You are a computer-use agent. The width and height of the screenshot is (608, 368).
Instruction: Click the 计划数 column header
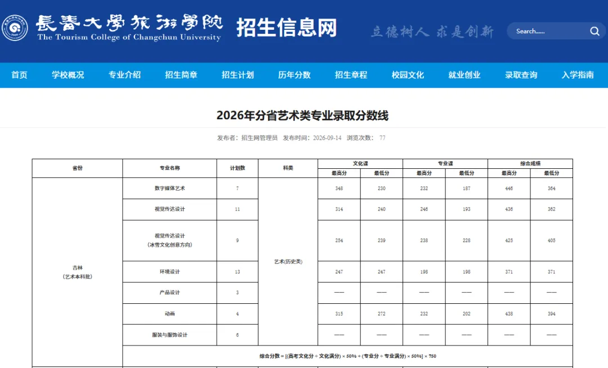click(x=238, y=168)
